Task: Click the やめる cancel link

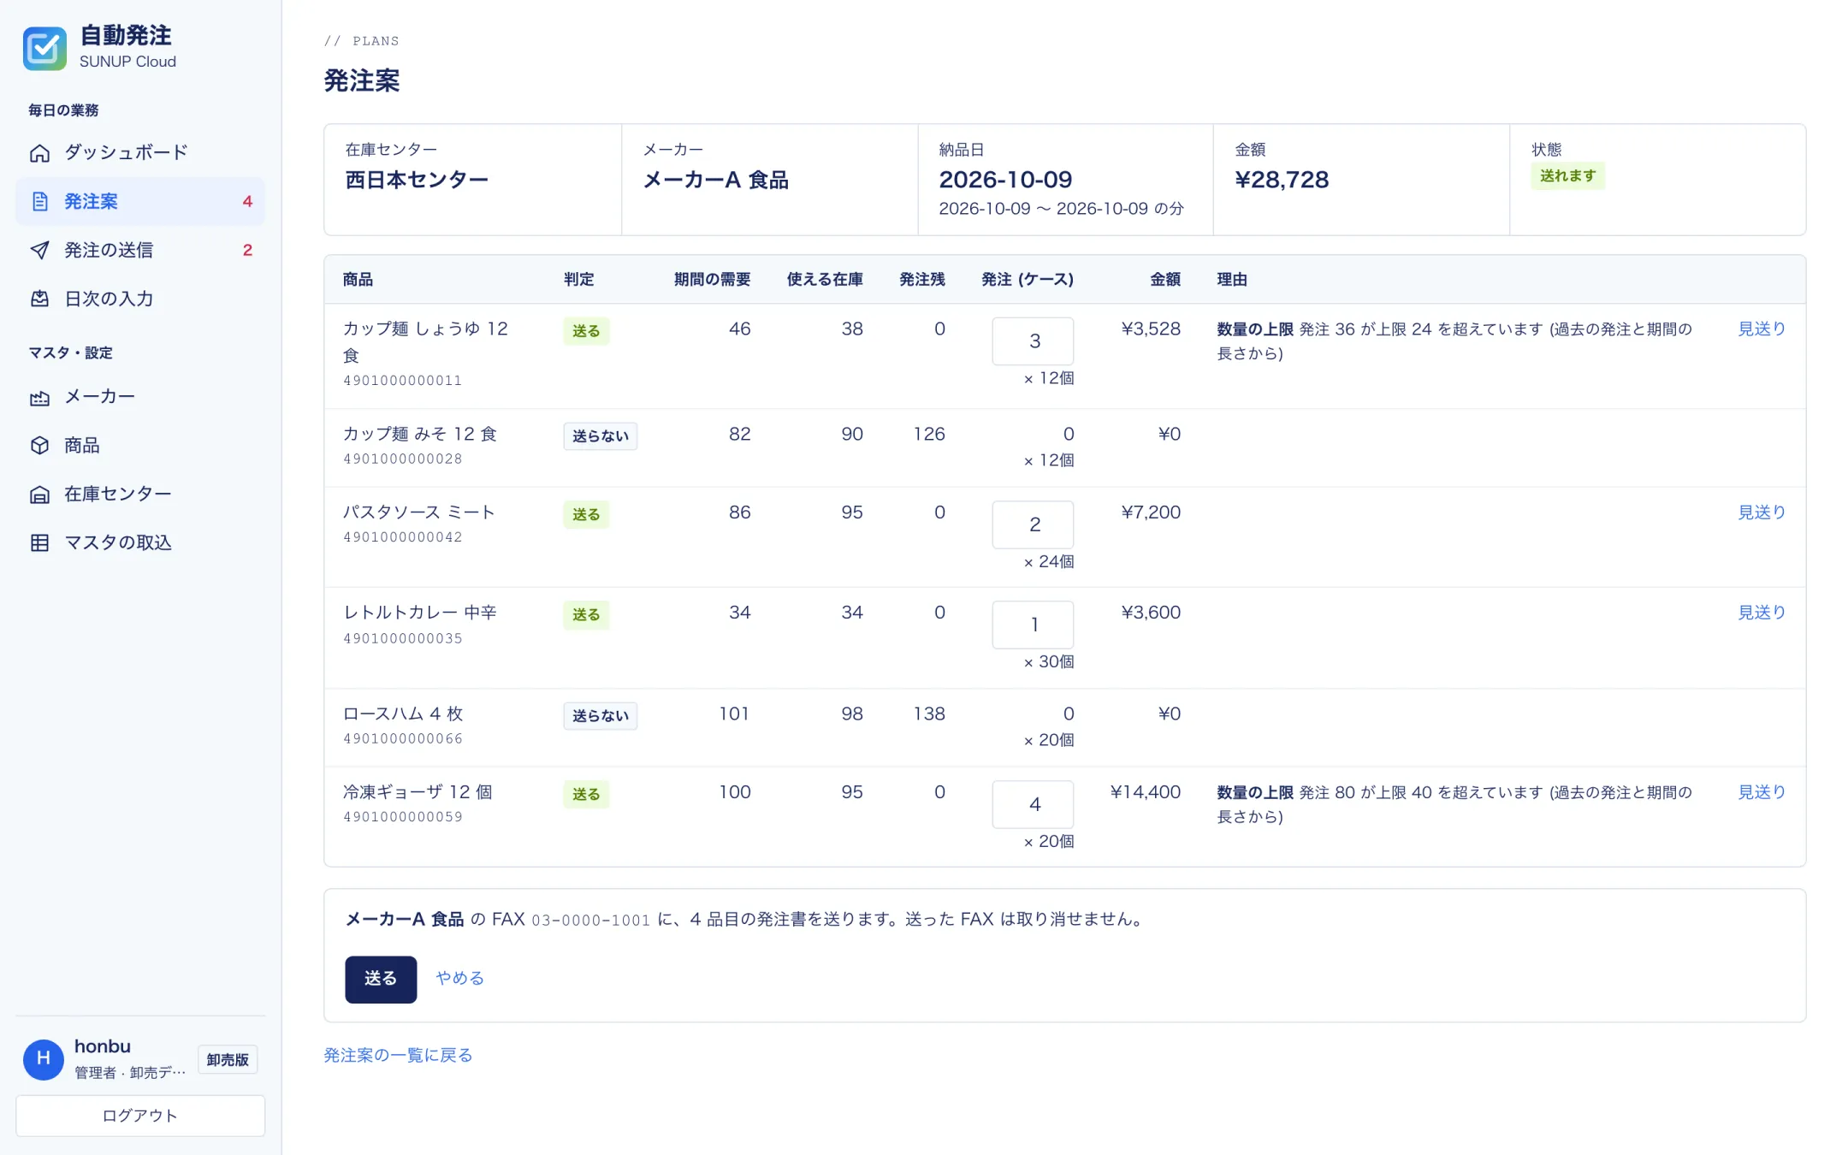Action: point(459,978)
